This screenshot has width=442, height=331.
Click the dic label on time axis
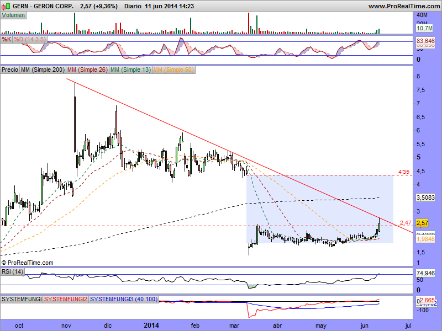(108, 325)
